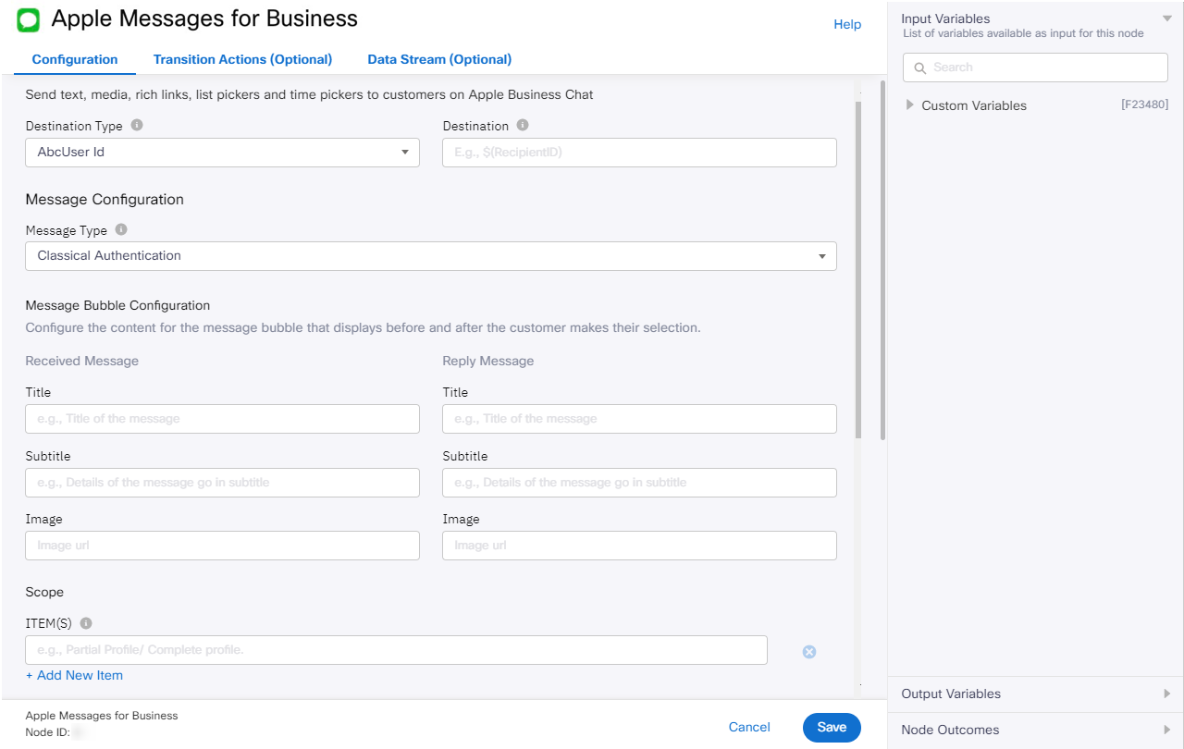Click the + Add New Item link
Viewport: 1184px width, 749px height.
click(x=74, y=675)
